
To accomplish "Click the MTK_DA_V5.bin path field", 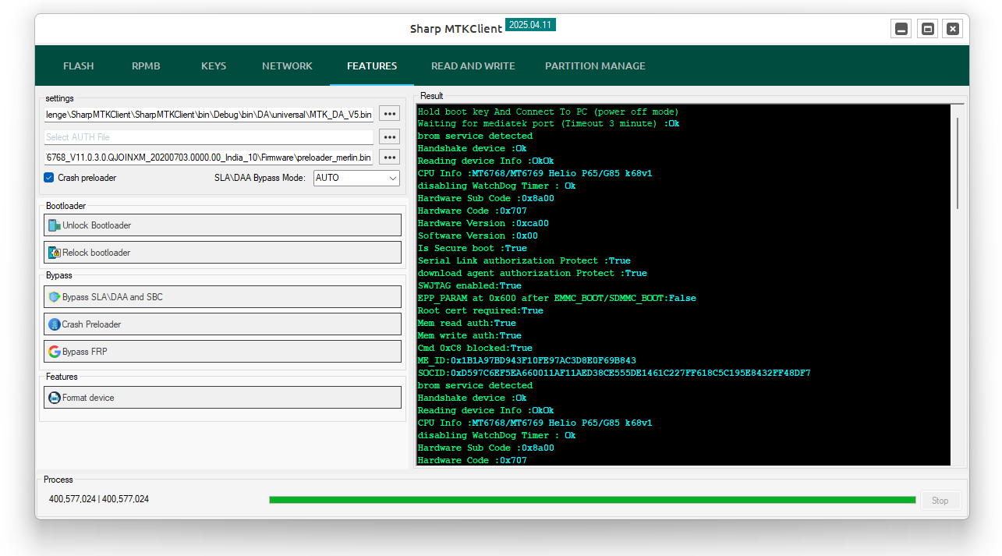I will [209, 114].
